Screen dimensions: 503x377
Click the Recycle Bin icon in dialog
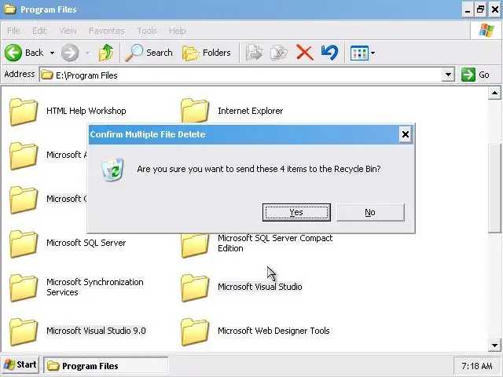[112, 170]
